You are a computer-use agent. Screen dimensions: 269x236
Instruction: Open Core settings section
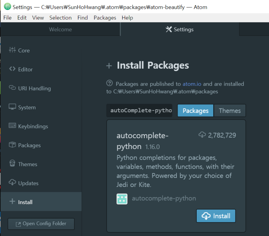click(x=41, y=50)
